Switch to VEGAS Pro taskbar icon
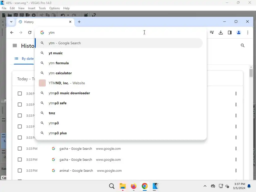The width and height of the screenshot is (256, 192). tap(155, 186)
